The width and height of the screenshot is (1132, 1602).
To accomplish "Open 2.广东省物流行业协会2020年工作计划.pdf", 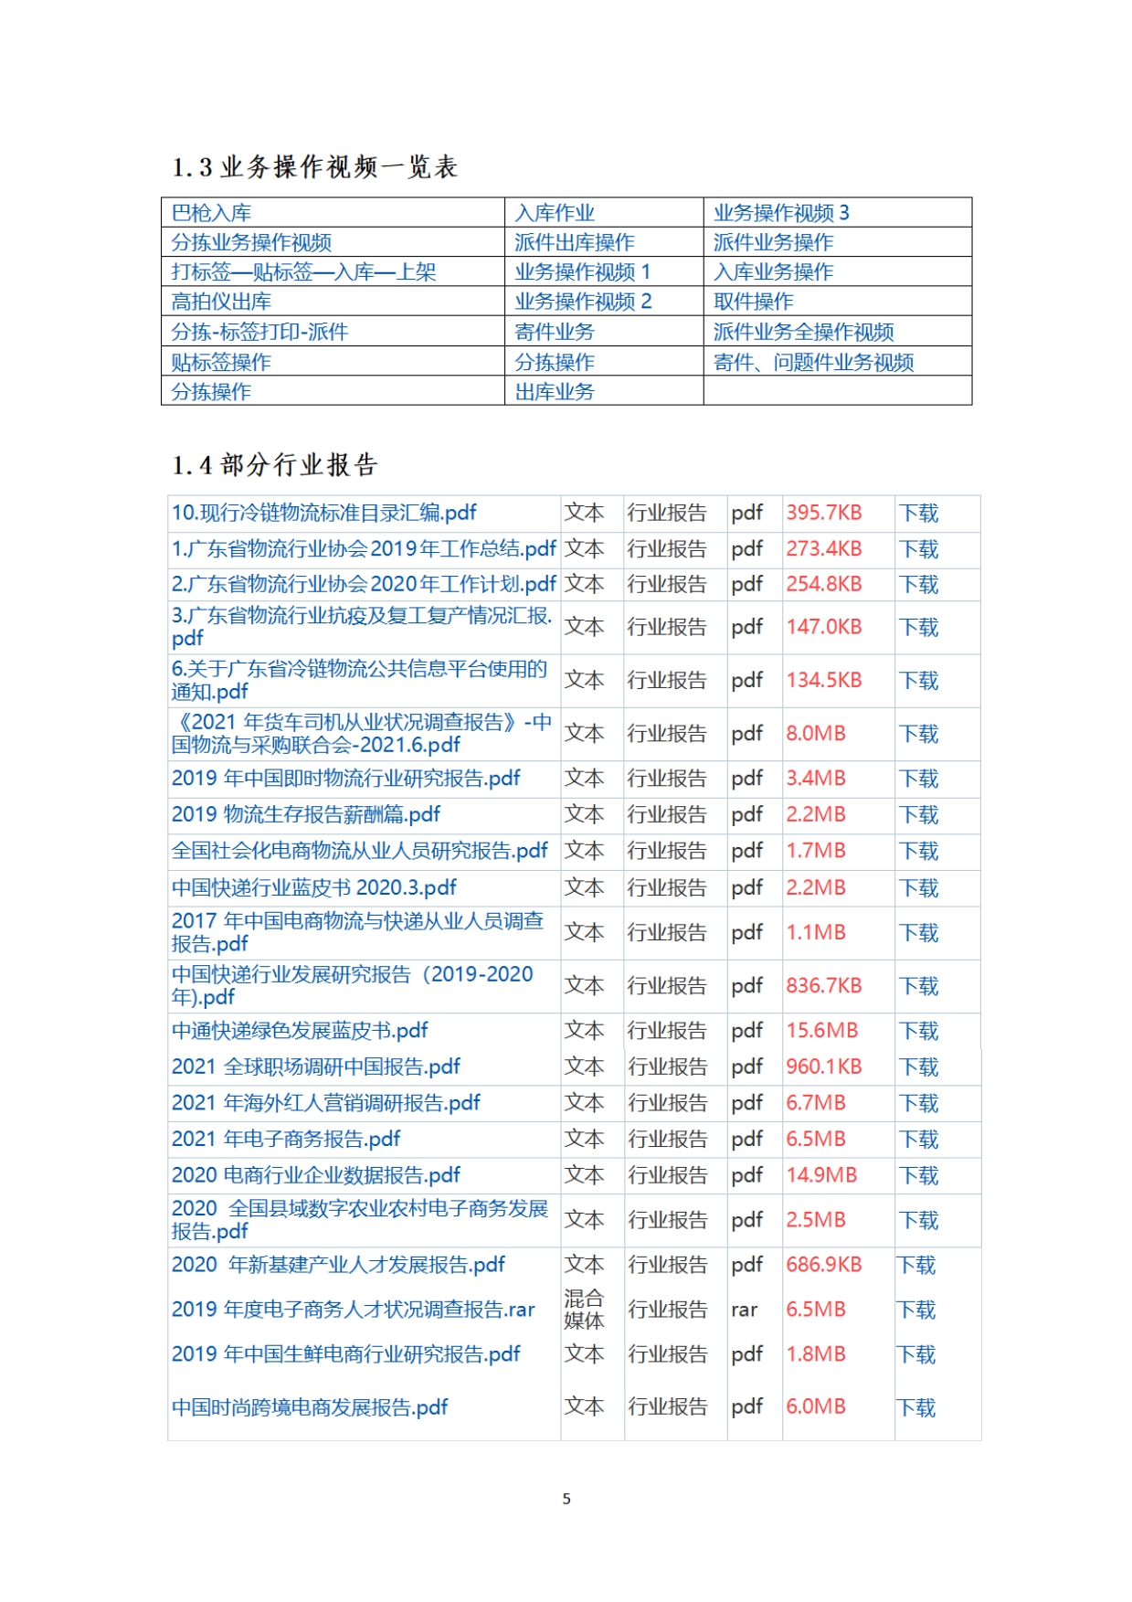I will click(364, 583).
